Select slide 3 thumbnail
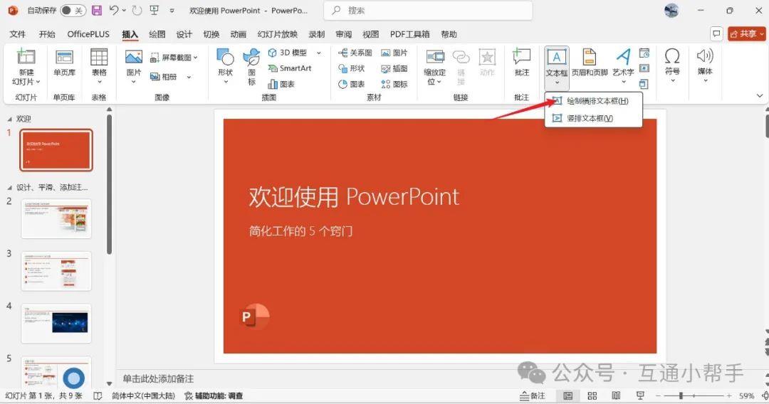 [56, 271]
